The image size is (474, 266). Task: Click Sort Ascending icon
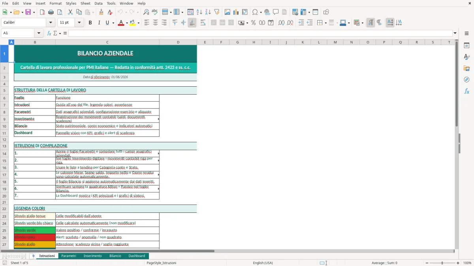coord(199,12)
